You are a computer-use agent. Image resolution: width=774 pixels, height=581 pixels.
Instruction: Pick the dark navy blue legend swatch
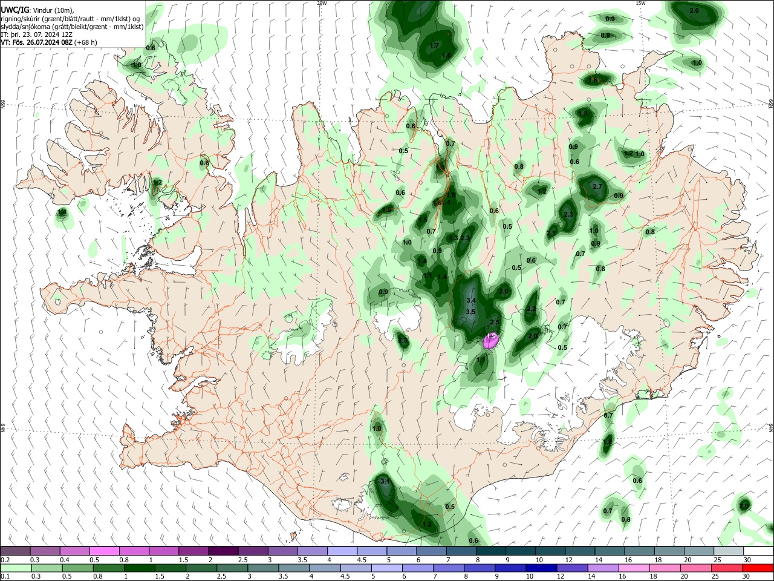pos(541,568)
